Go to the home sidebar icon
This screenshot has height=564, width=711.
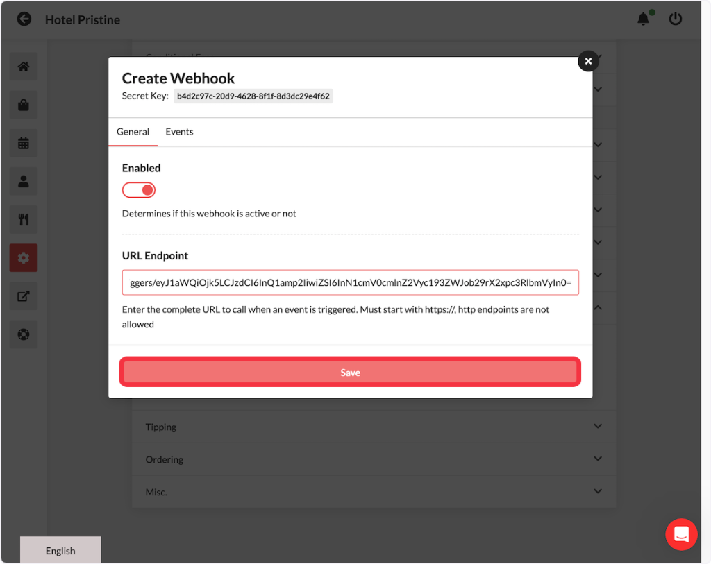[x=24, y=67]
